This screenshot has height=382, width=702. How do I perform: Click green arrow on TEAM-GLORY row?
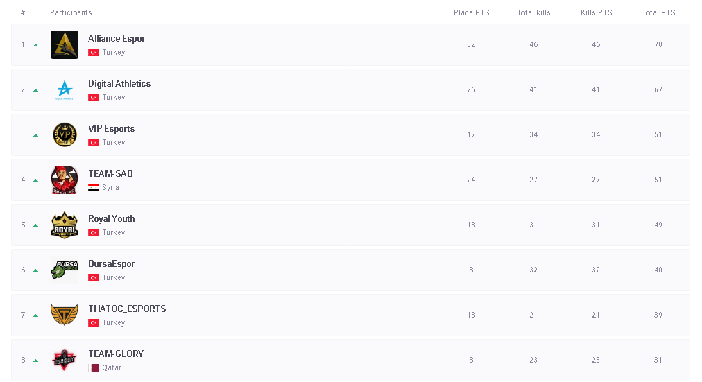pos(36,361)
